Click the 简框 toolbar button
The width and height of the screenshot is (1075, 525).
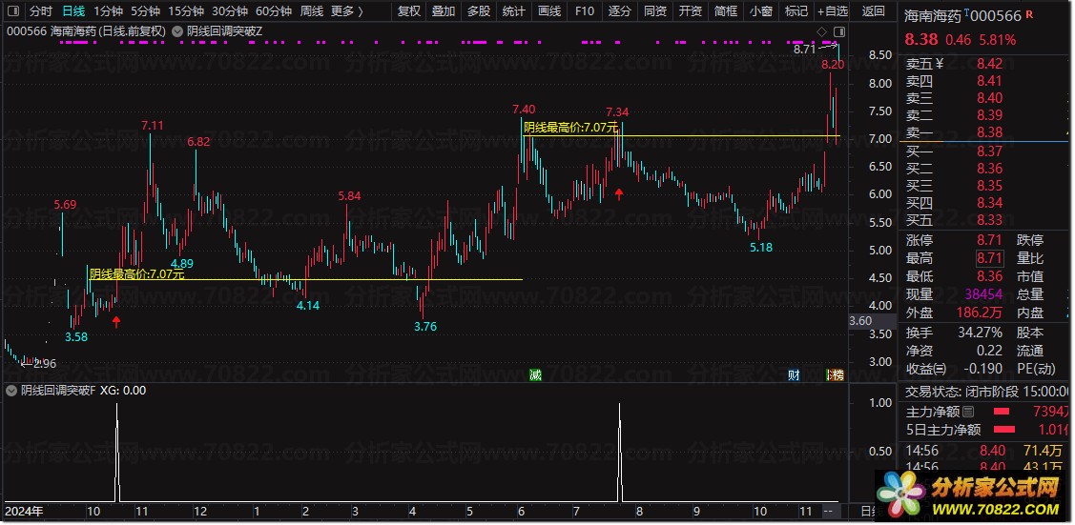725,10
